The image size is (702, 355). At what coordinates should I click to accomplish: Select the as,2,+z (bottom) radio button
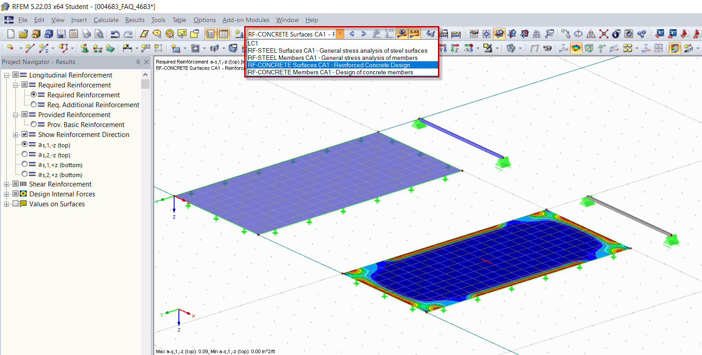coord(25,174)
